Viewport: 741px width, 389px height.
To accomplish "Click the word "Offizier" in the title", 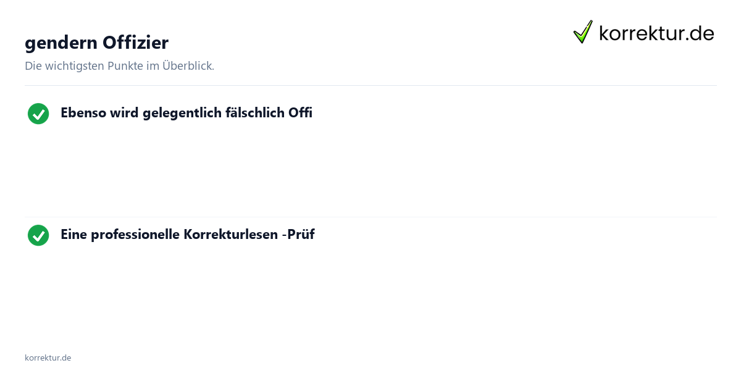I will tap(135, 43).
